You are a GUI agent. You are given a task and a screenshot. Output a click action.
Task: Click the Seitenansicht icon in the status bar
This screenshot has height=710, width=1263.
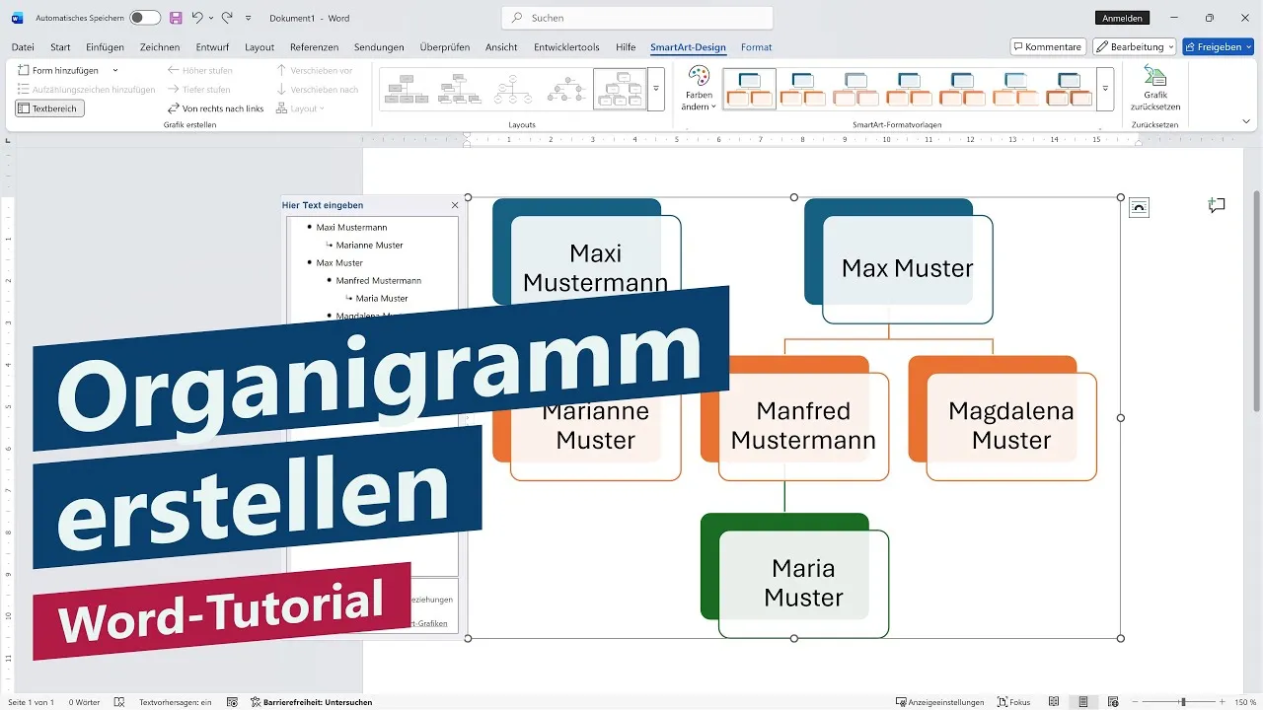(x=1054, y=701)
